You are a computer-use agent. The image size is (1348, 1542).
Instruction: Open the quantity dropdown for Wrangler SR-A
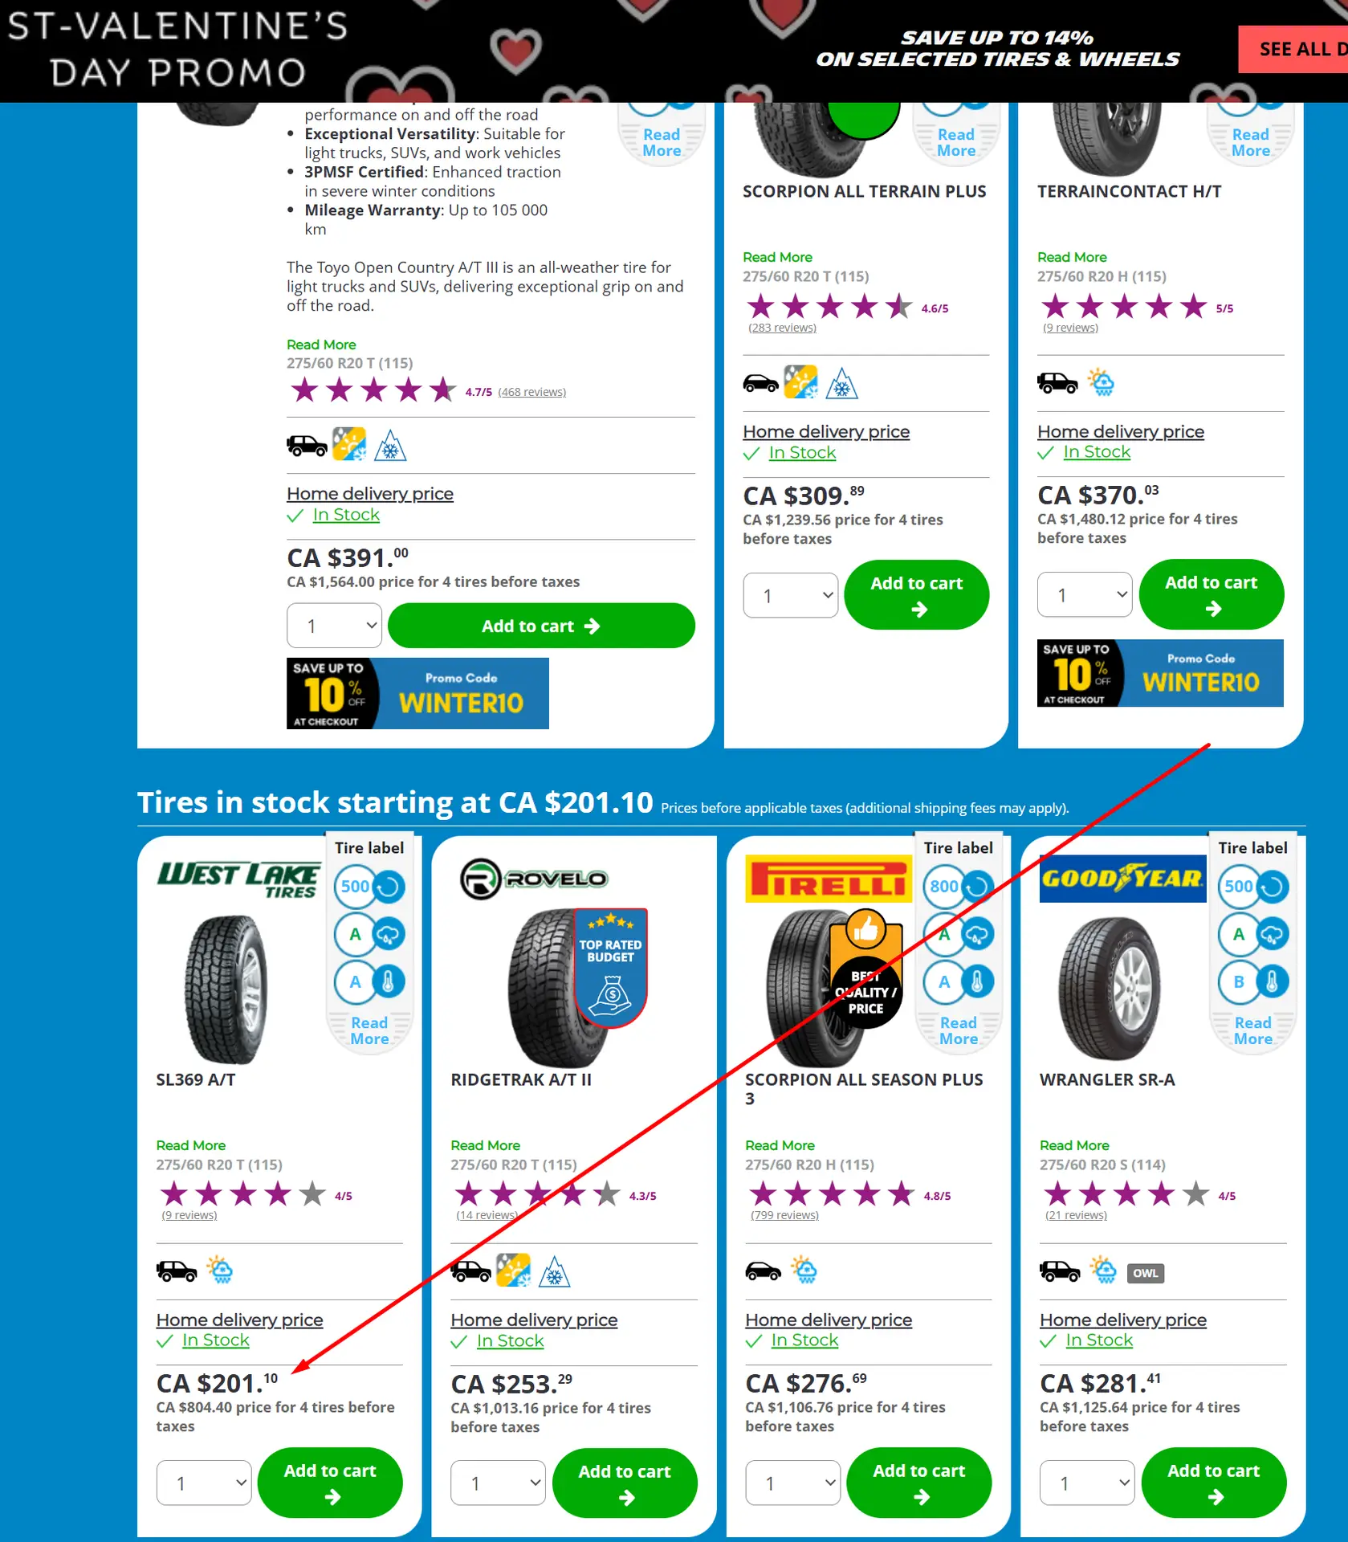[1087, 1483]
